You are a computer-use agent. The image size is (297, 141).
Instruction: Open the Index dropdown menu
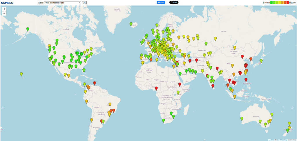point(62,3)
